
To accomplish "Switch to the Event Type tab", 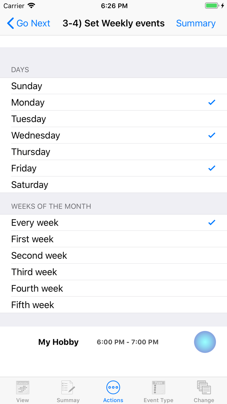I will [158, 391].
